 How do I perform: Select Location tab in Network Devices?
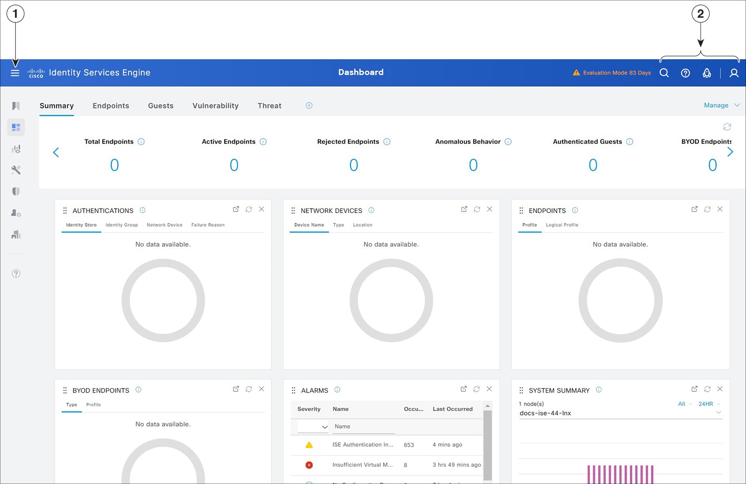point(363,225)
